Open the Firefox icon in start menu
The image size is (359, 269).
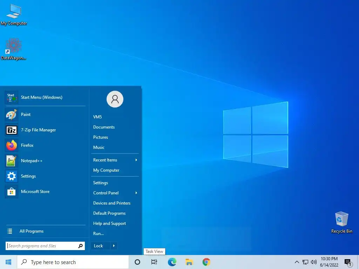coord(12,145)
